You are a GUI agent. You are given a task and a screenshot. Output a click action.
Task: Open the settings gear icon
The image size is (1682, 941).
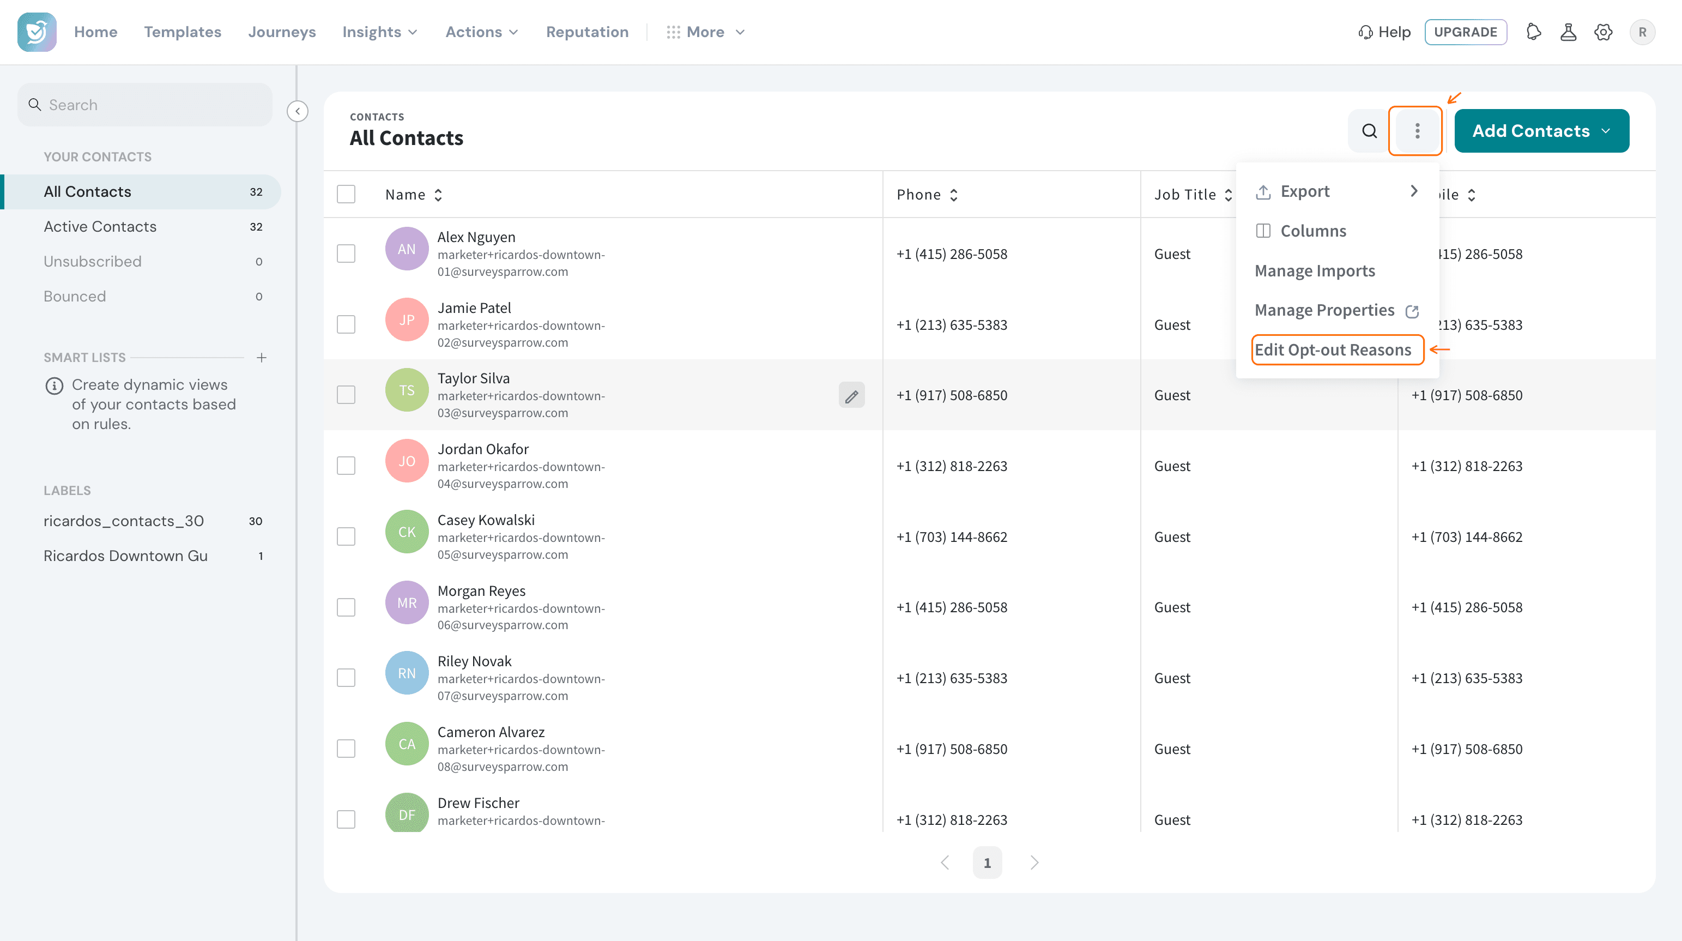coord(1603,32)
